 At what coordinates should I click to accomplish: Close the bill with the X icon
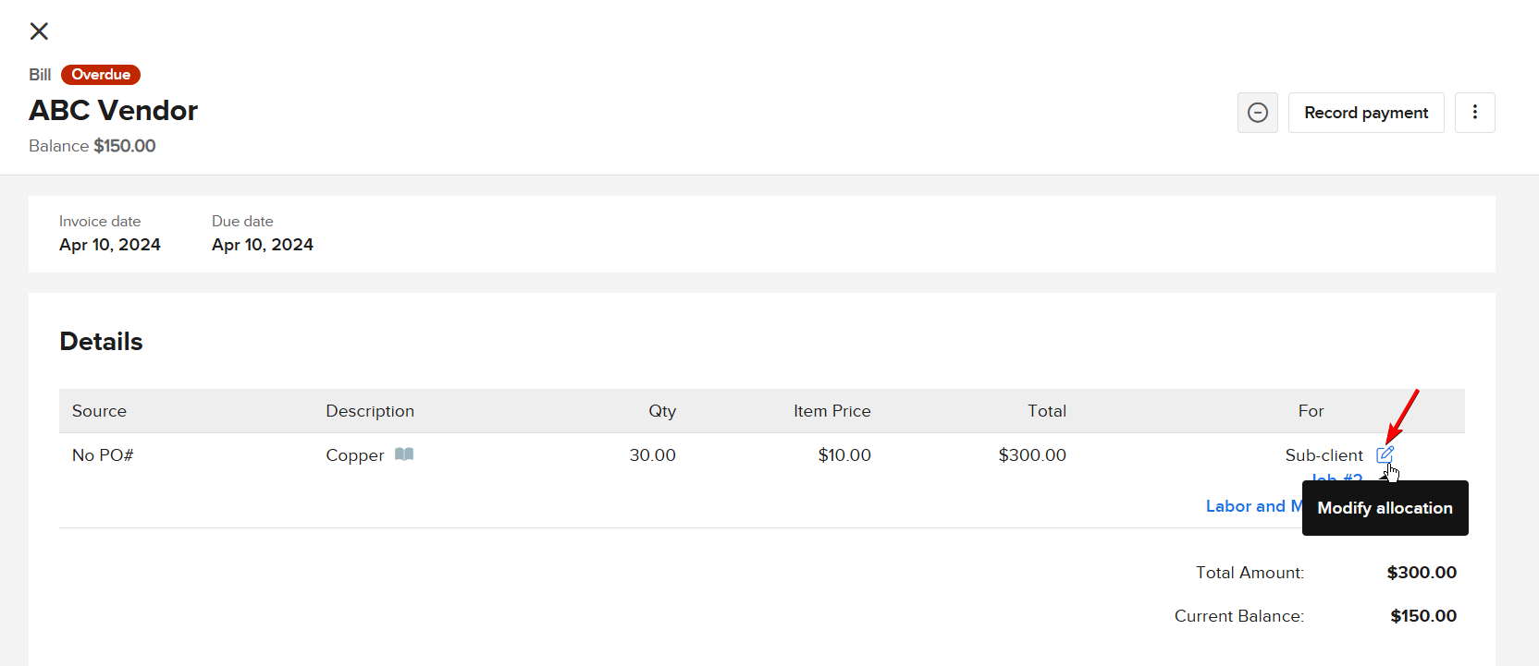pyautogui.click(x=39, y=31)
